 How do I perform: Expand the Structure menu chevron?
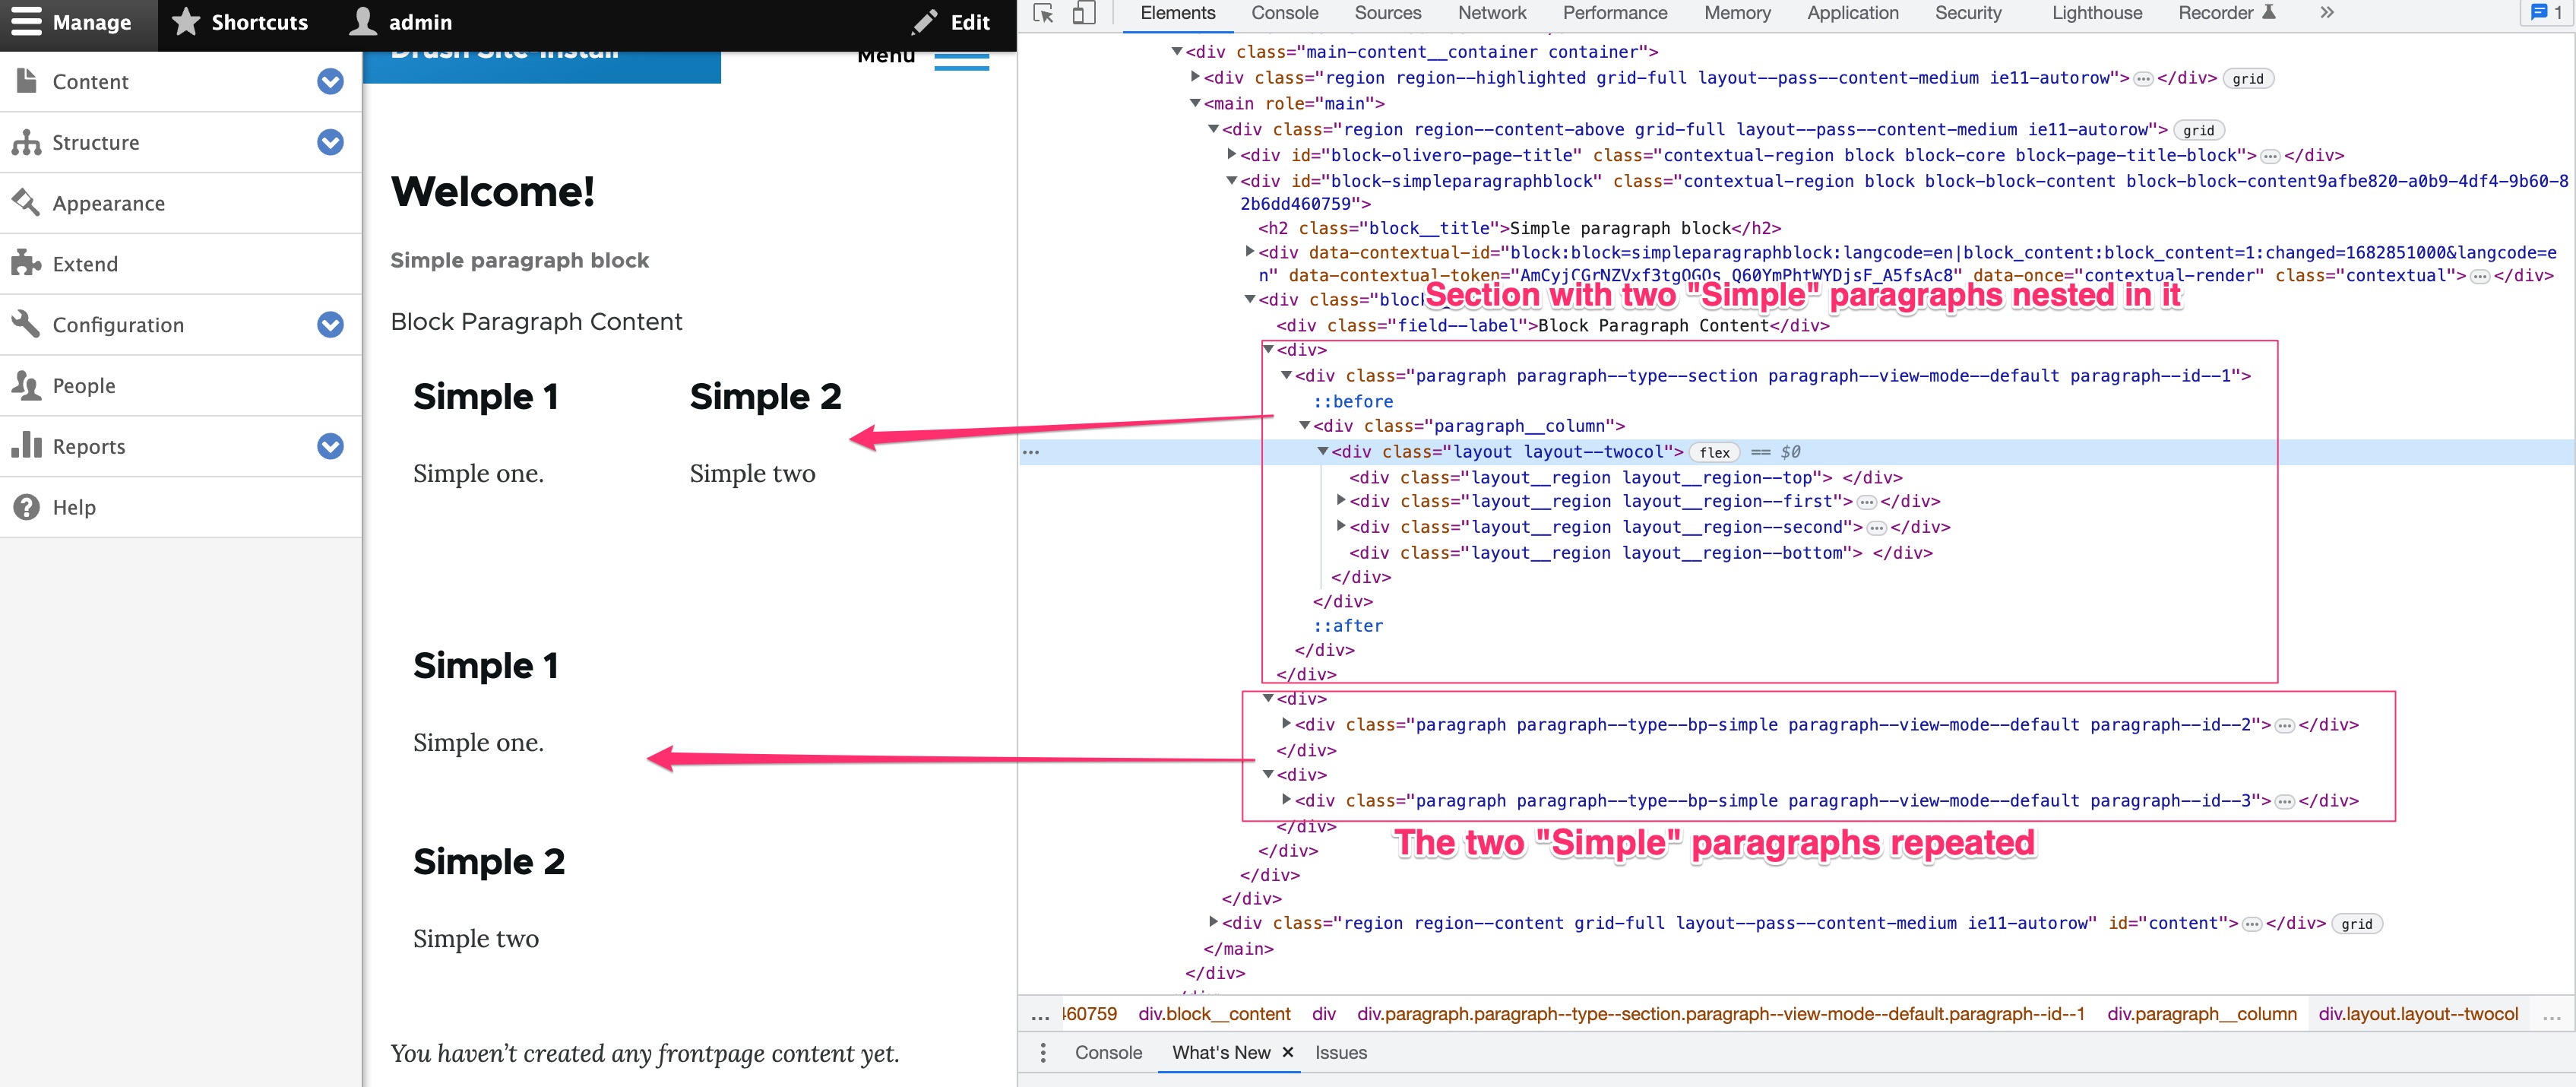tap(330, 142)
